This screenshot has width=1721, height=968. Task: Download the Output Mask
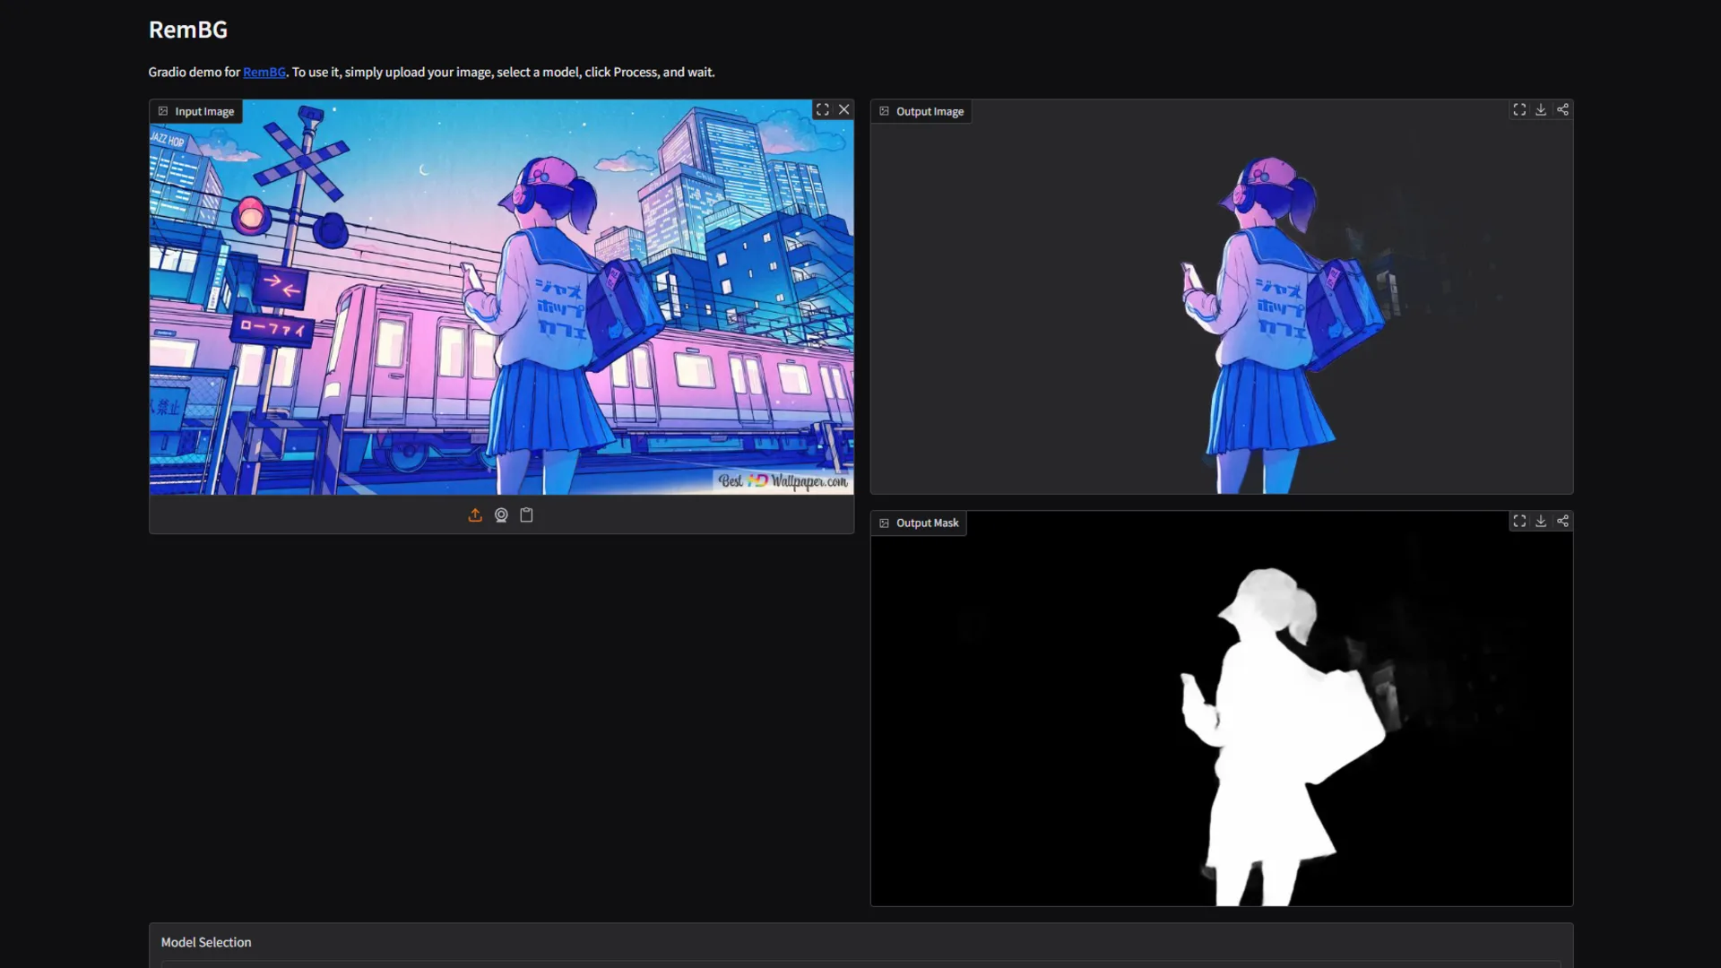1541,521
